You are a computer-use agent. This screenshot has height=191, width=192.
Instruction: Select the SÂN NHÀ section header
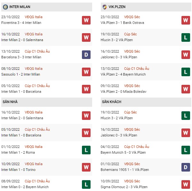point(47,102)
